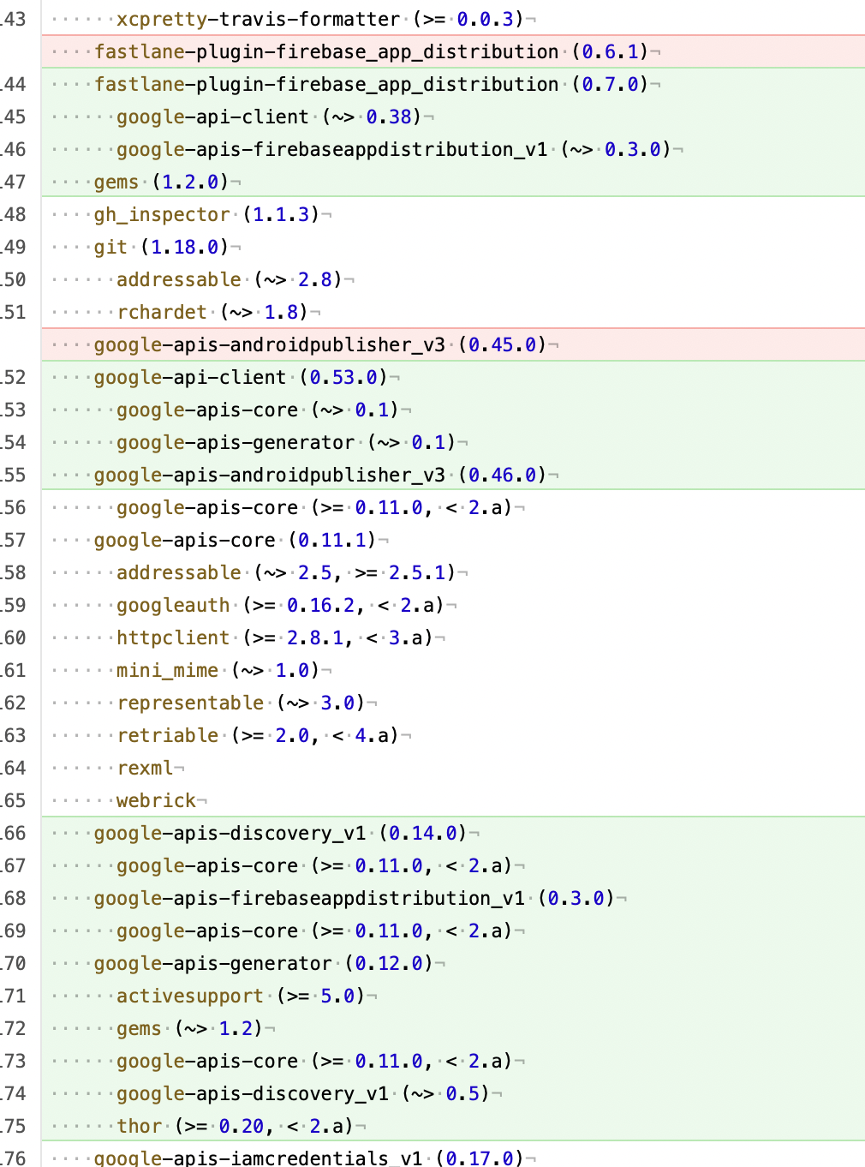Select the webrick line

coord(454,800)
